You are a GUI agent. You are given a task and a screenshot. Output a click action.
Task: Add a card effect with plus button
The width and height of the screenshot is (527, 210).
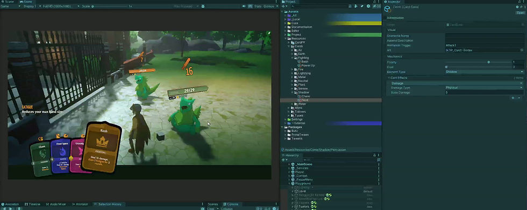(513, 98)
